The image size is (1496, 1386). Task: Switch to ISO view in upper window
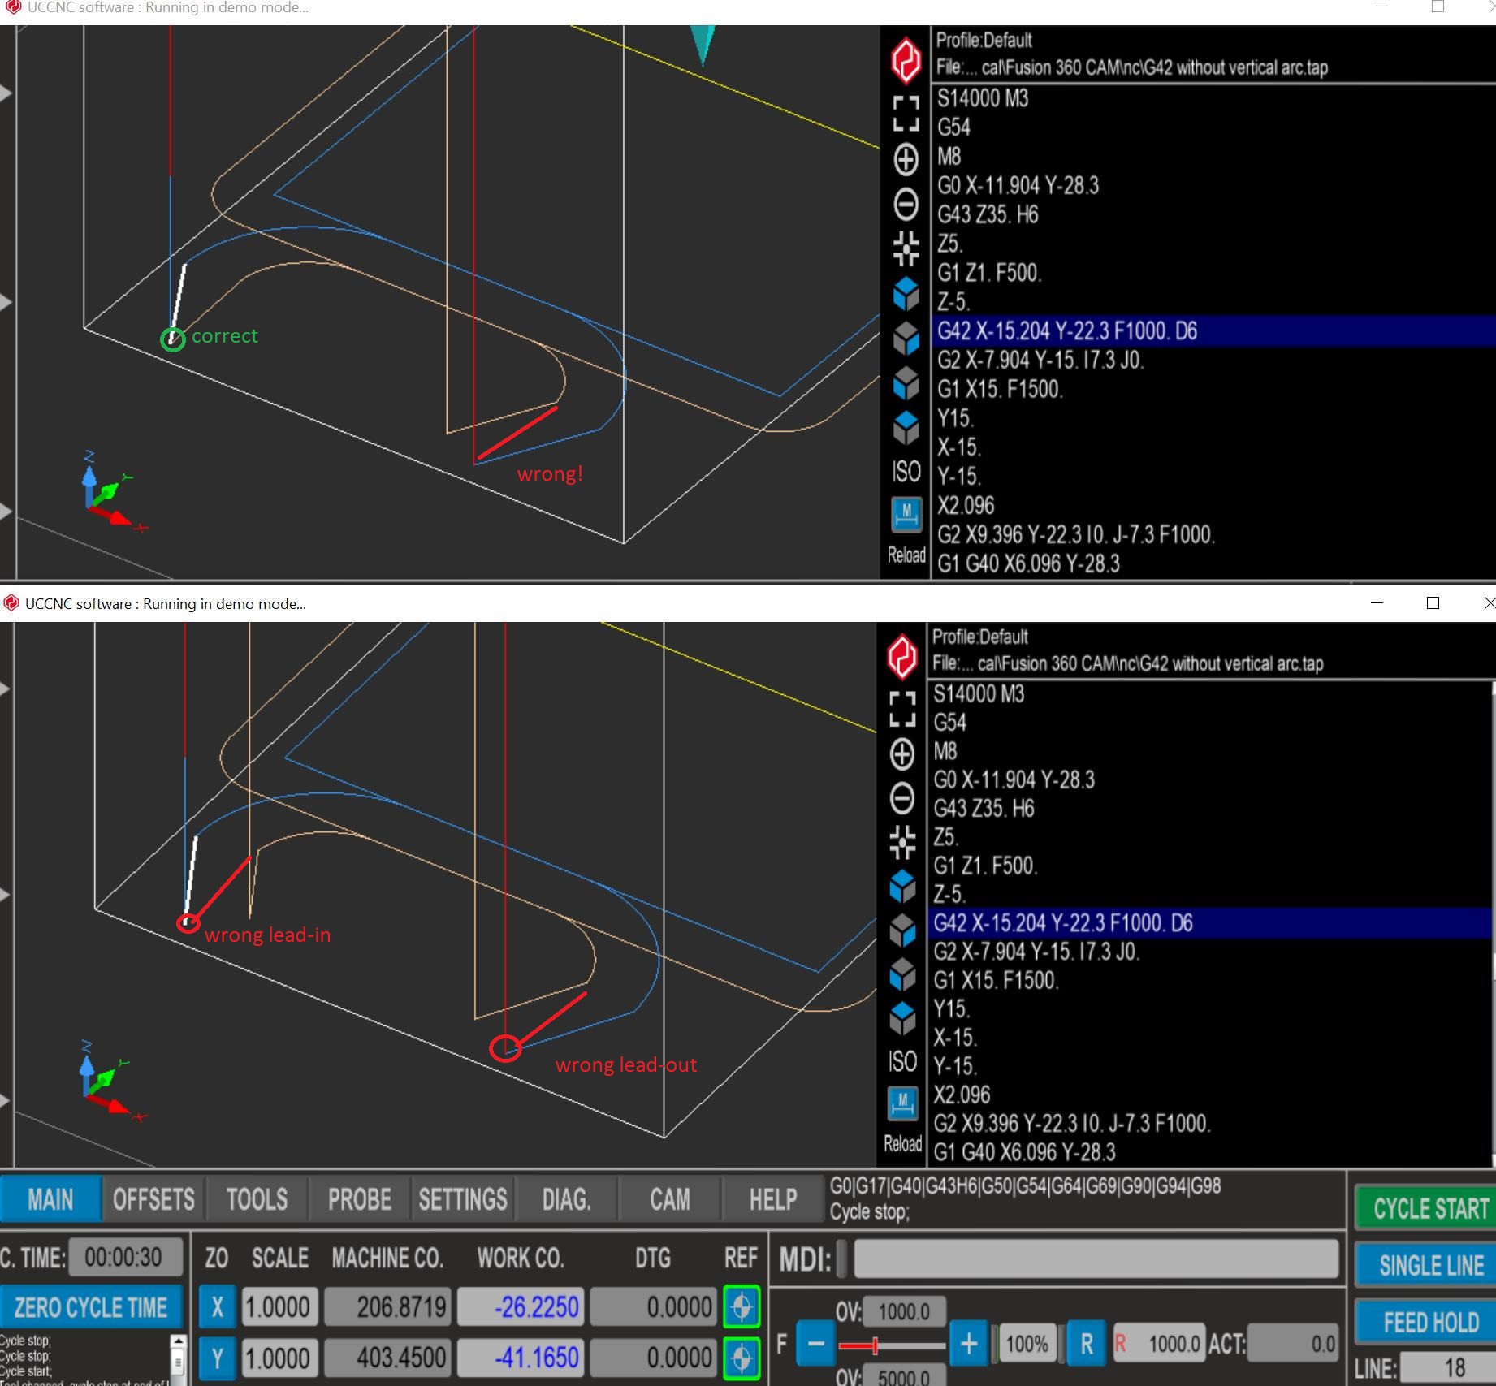pos(906,472)
